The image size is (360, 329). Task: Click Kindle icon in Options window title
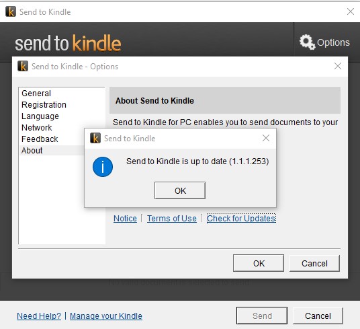(23, 66)
